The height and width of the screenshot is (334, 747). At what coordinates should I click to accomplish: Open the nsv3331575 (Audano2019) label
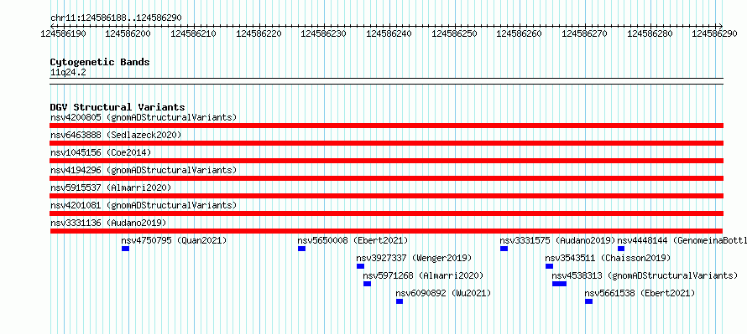(558, 240)
